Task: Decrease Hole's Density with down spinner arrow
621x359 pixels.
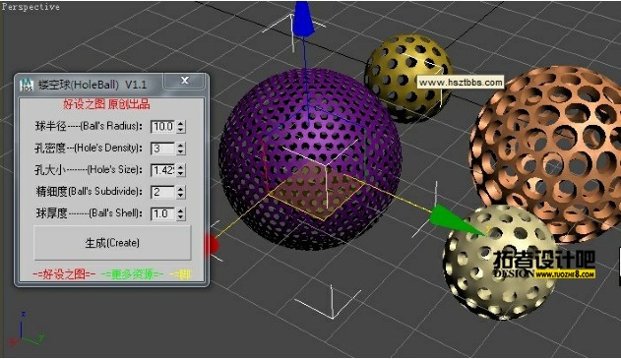Action: pyautogui.click(x=181, y=152)
